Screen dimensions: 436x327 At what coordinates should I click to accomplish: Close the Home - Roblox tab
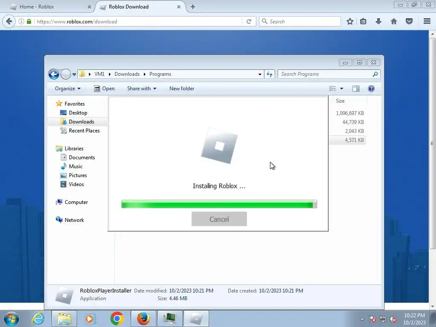tap(89, 7)
